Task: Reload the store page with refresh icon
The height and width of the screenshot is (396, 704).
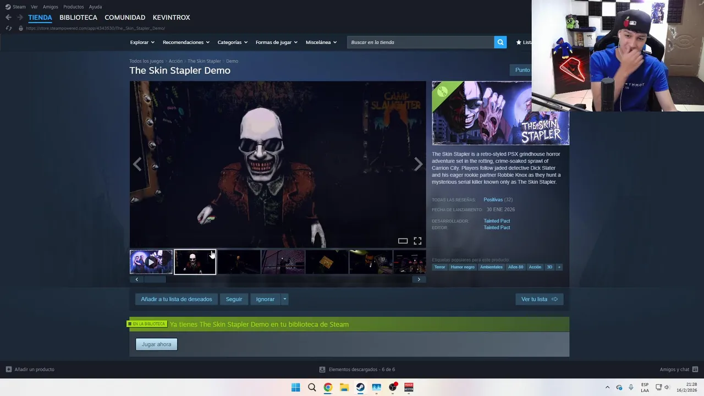Action: click(x=8, y=28)
